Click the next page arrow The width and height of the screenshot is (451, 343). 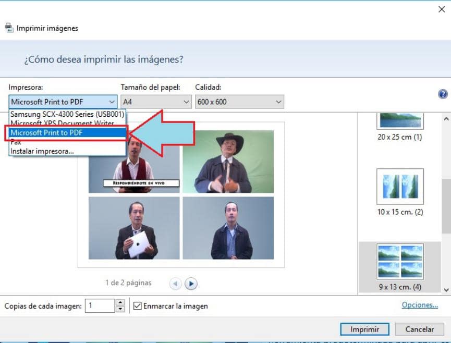click(191, 283)
